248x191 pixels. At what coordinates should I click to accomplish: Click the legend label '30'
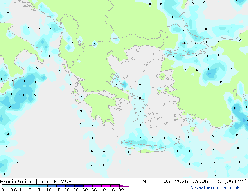85,189
